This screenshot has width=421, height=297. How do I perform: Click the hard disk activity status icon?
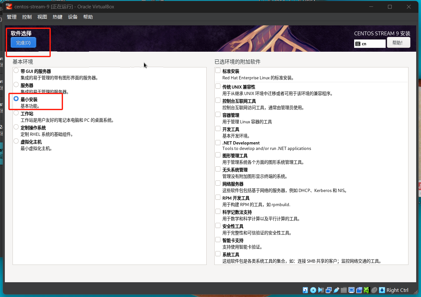pyautogui.click(x=305, y=290)
